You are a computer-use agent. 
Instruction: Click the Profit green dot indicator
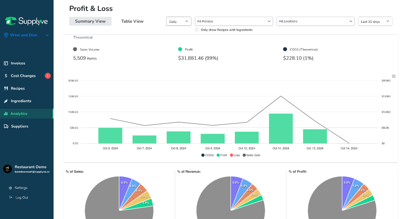(x=180, y=49)
